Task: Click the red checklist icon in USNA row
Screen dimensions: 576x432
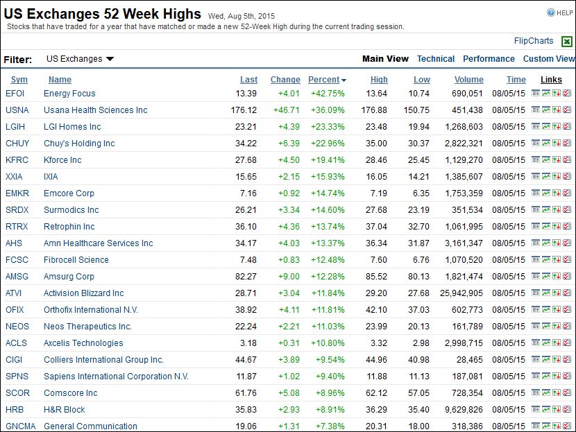Action: 567,110
